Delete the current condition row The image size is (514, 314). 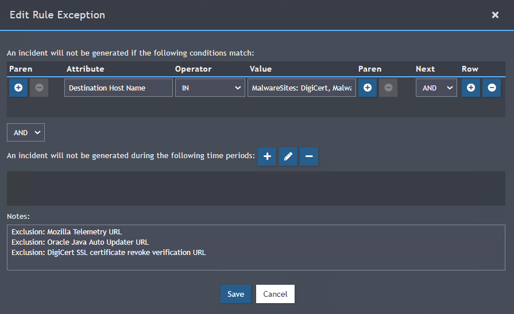tap(492, 88)
